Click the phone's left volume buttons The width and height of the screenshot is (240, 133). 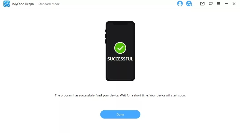coord(106,37)
